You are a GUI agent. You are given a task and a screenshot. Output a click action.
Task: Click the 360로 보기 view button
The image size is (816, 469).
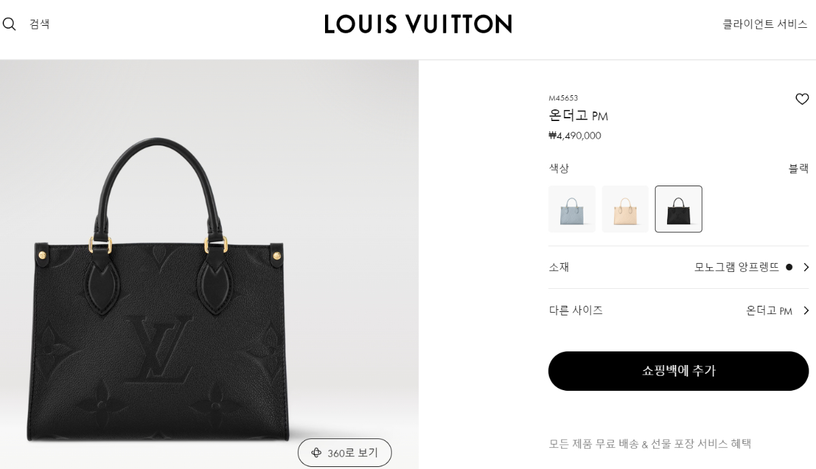coord(345,453)
